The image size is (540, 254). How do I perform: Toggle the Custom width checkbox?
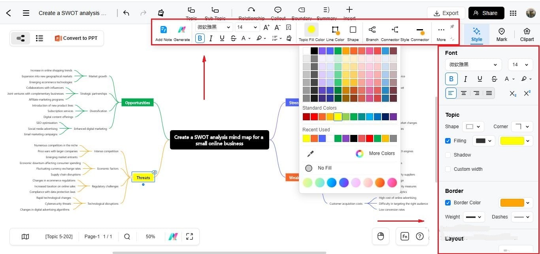tap(448, 169)
